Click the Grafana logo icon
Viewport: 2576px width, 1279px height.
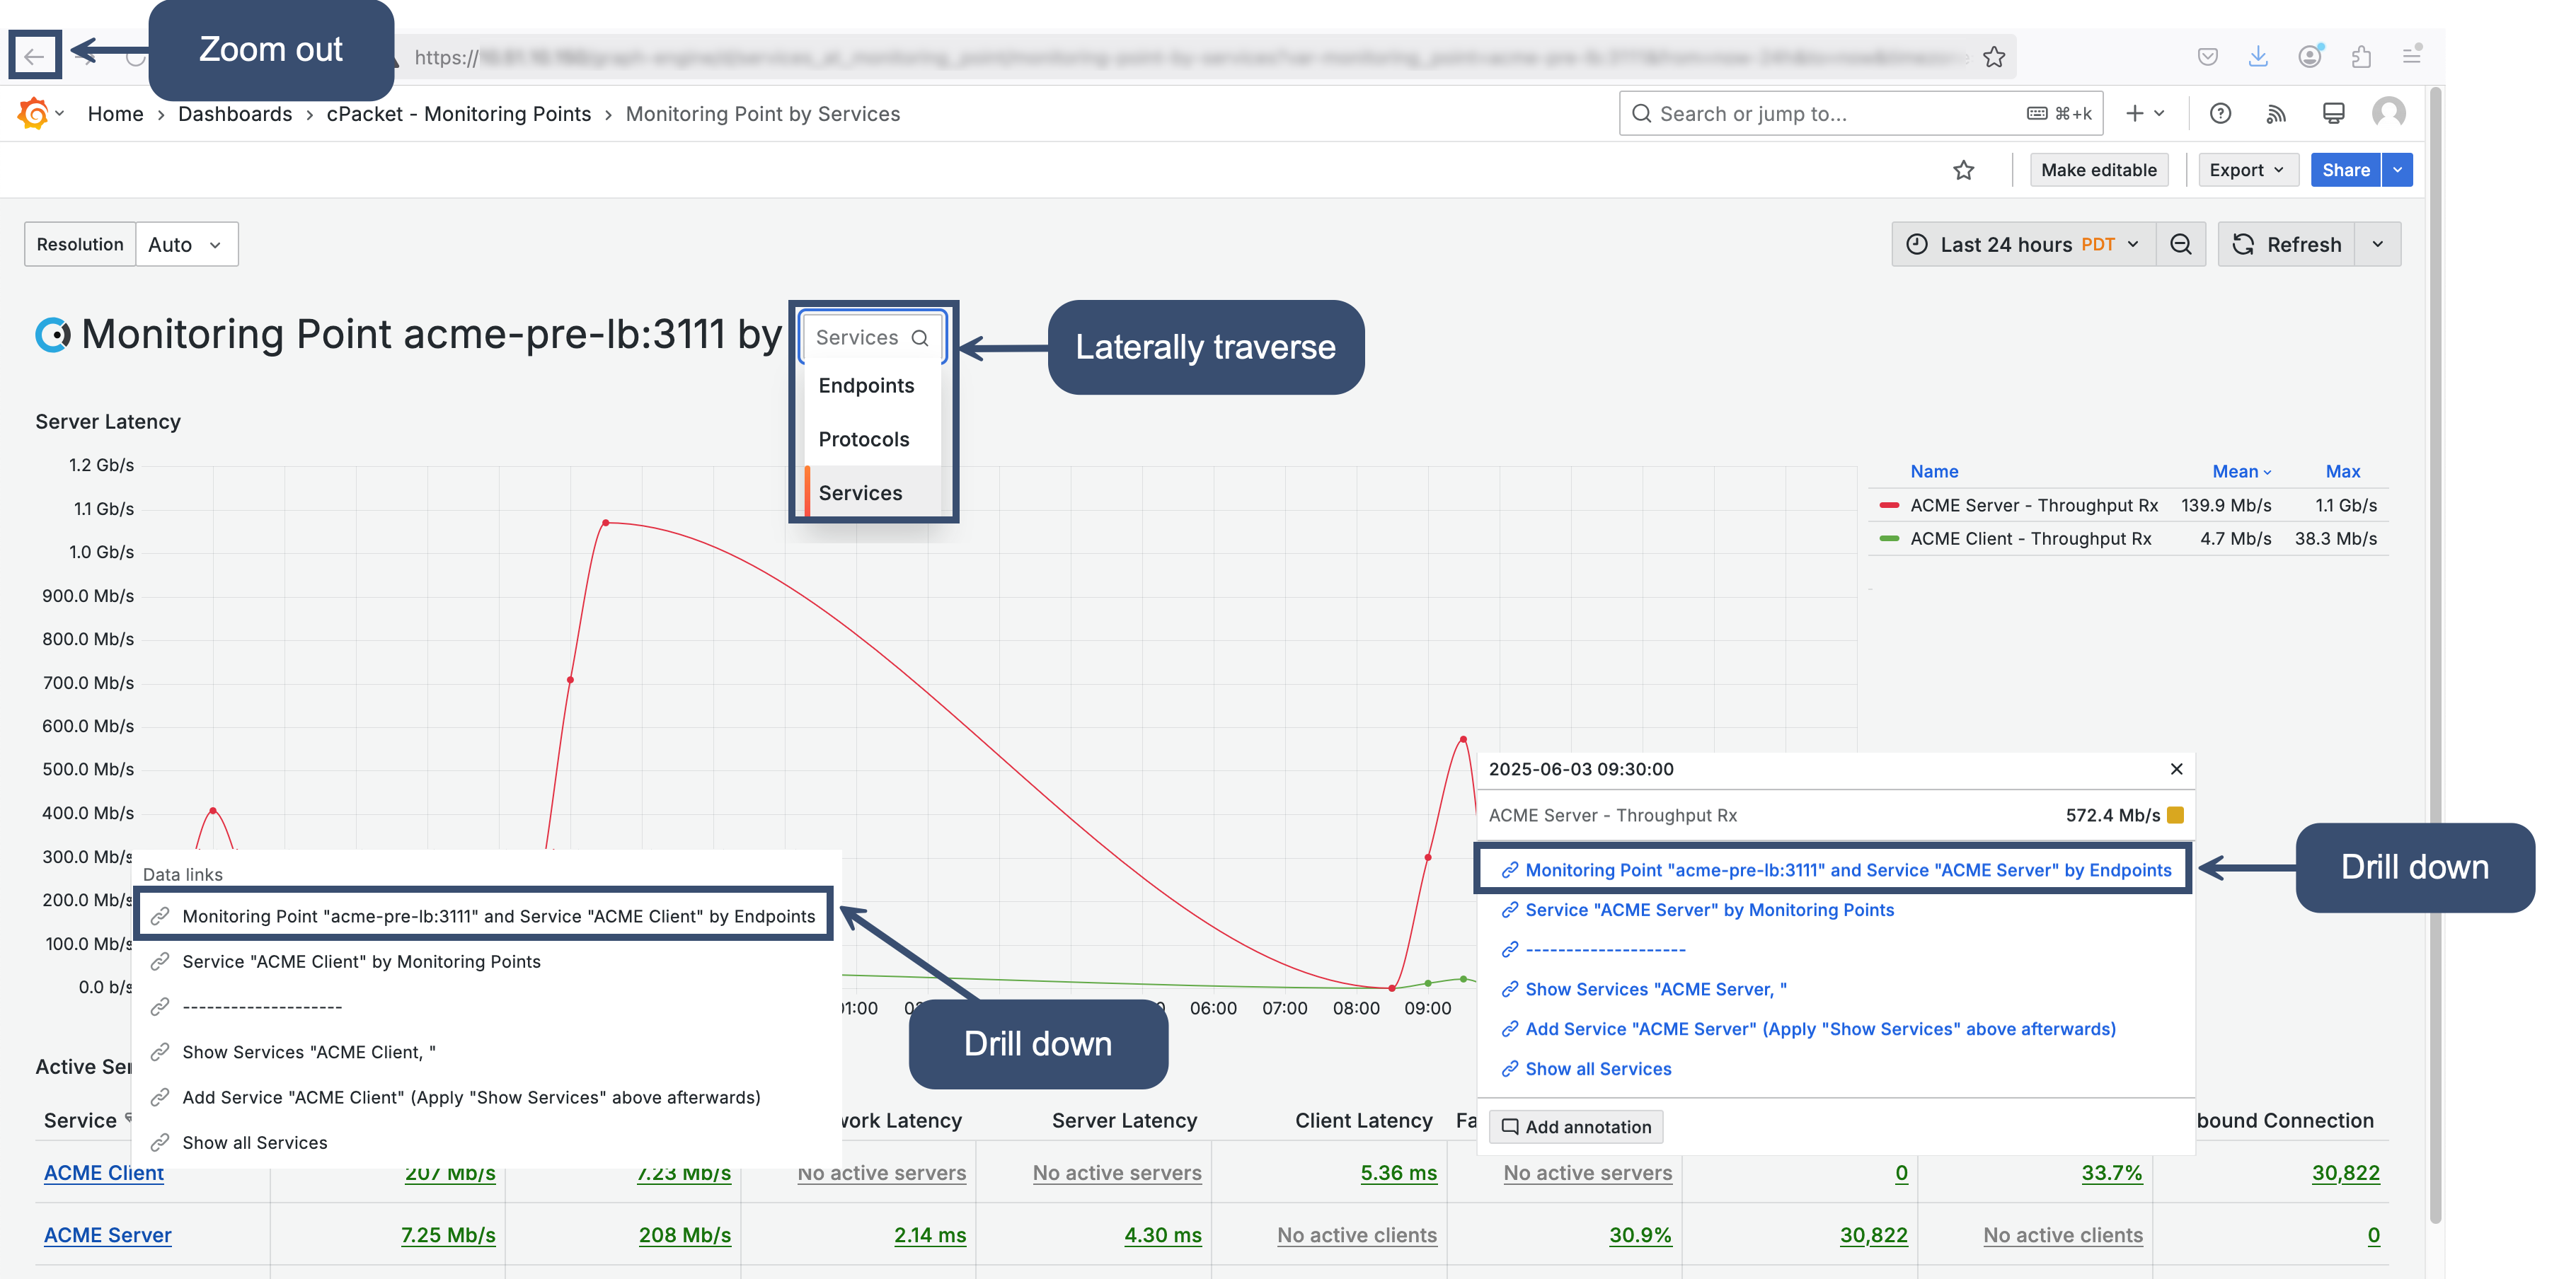point(33,114)
